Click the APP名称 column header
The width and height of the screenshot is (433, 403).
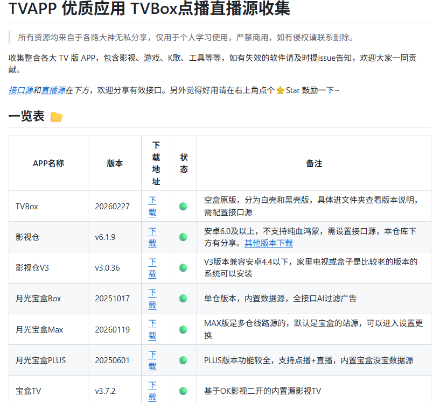(x=48, y=163)
